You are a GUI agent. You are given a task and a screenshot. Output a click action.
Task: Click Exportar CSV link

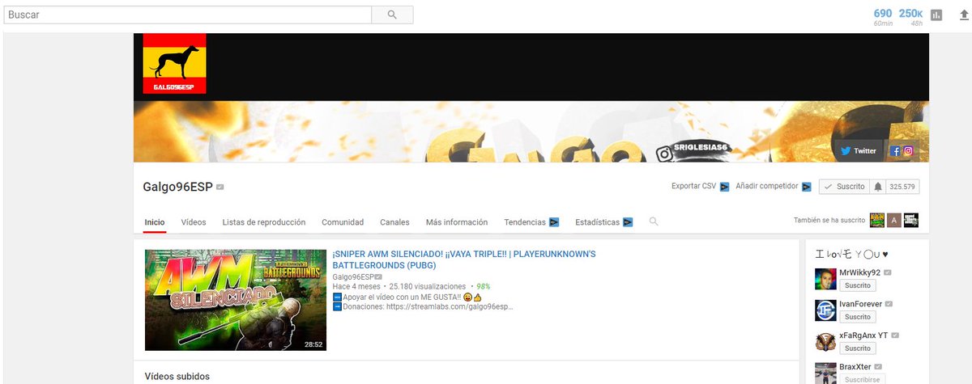[694, 187]
